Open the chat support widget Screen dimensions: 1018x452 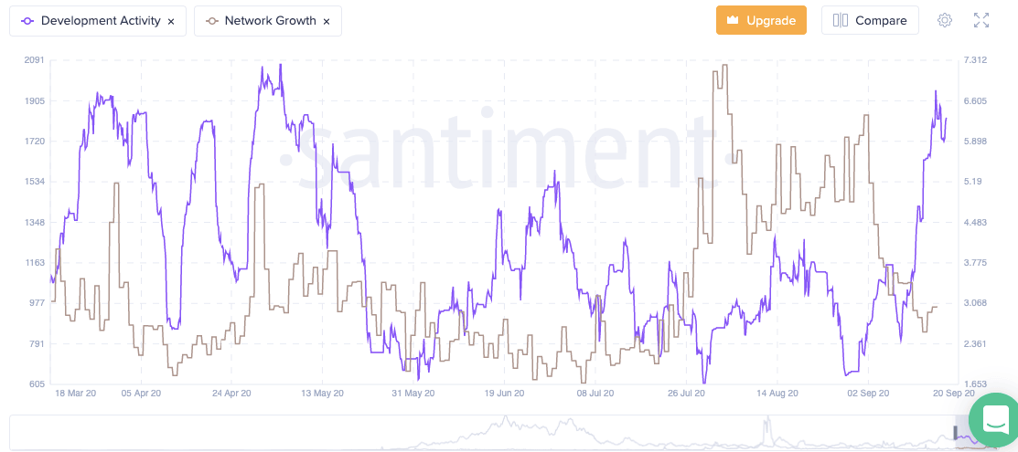tap(994, 419)
